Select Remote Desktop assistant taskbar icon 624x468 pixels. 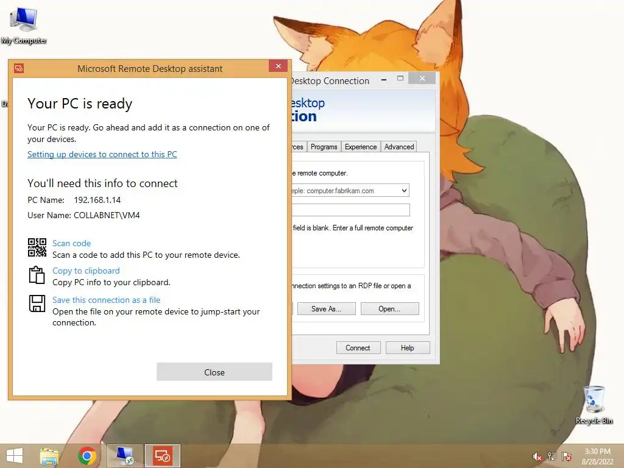pos(163,456)
